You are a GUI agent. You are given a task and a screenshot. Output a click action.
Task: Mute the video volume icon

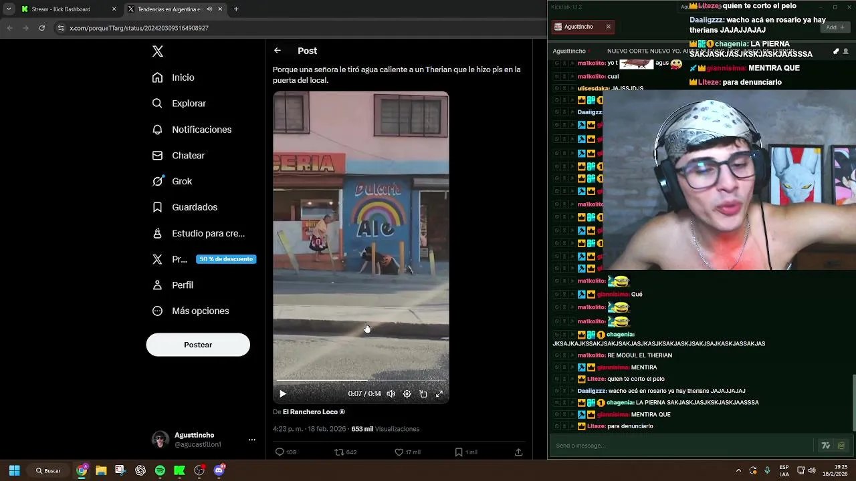tap(391, 394)
